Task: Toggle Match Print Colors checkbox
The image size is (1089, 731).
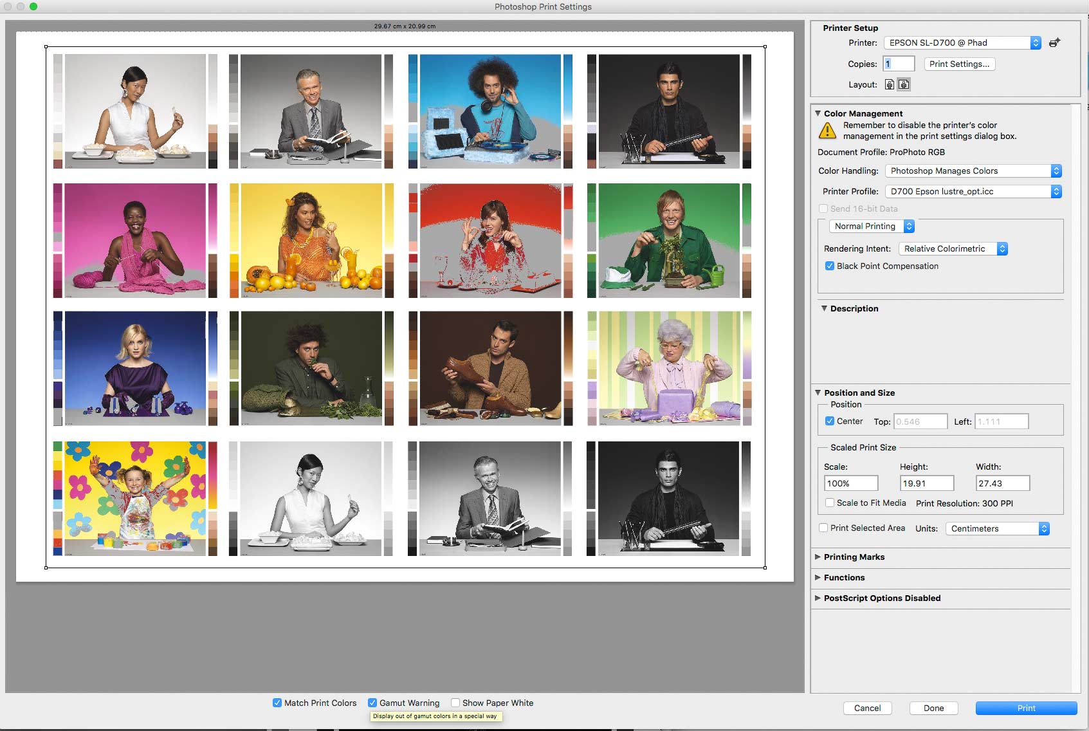Action: point(277,703)
